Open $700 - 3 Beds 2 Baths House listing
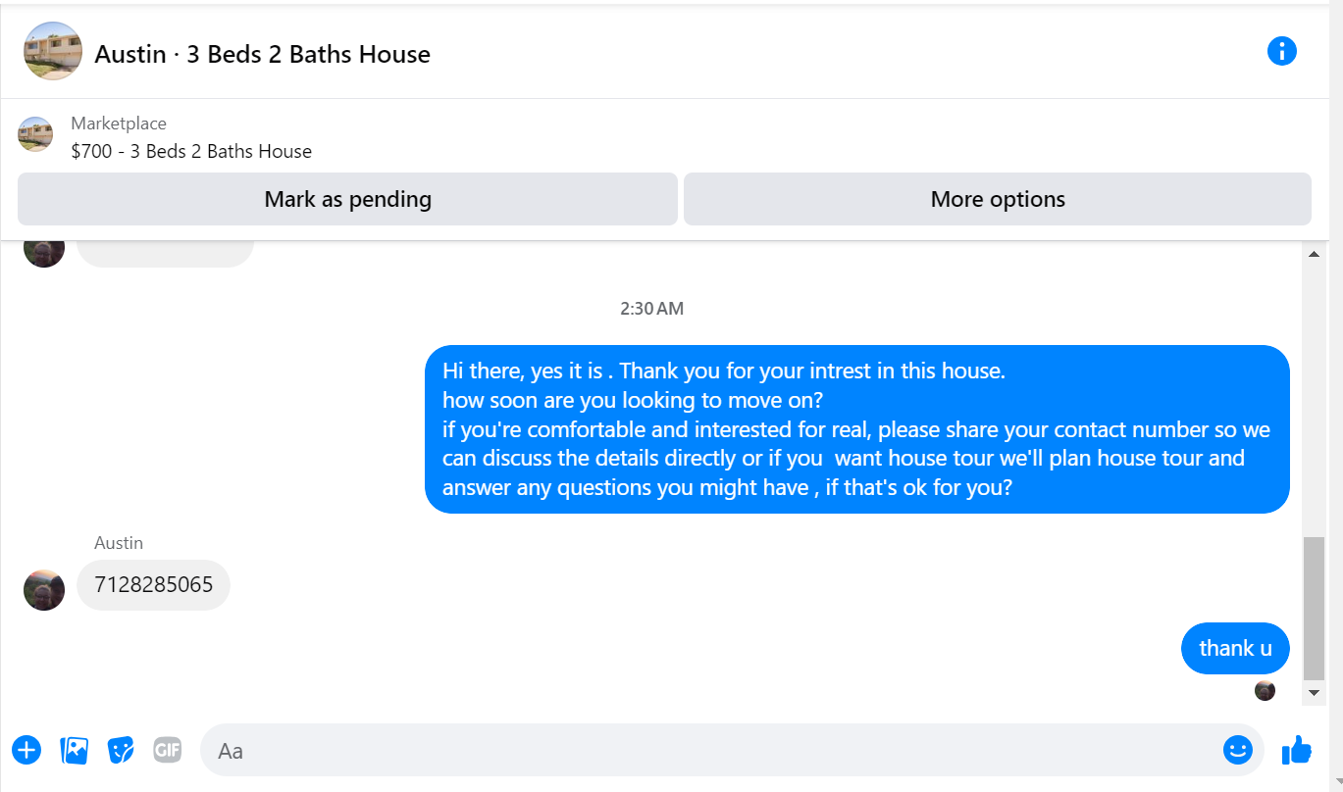Image resolution: width=1343 pixels, height=792 pixels. click(x=191, y=151)
